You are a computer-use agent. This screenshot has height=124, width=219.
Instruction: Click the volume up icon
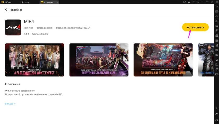217,16
